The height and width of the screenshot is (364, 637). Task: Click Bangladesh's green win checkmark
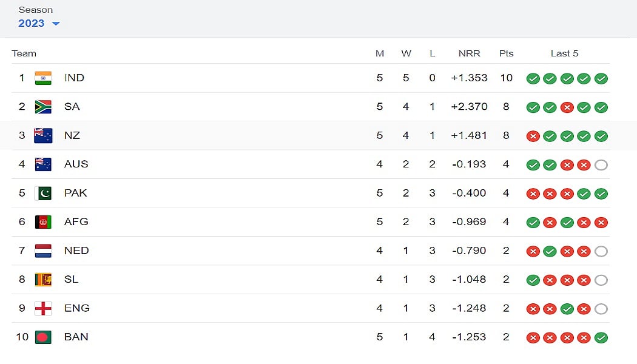(x=601, y=338)
